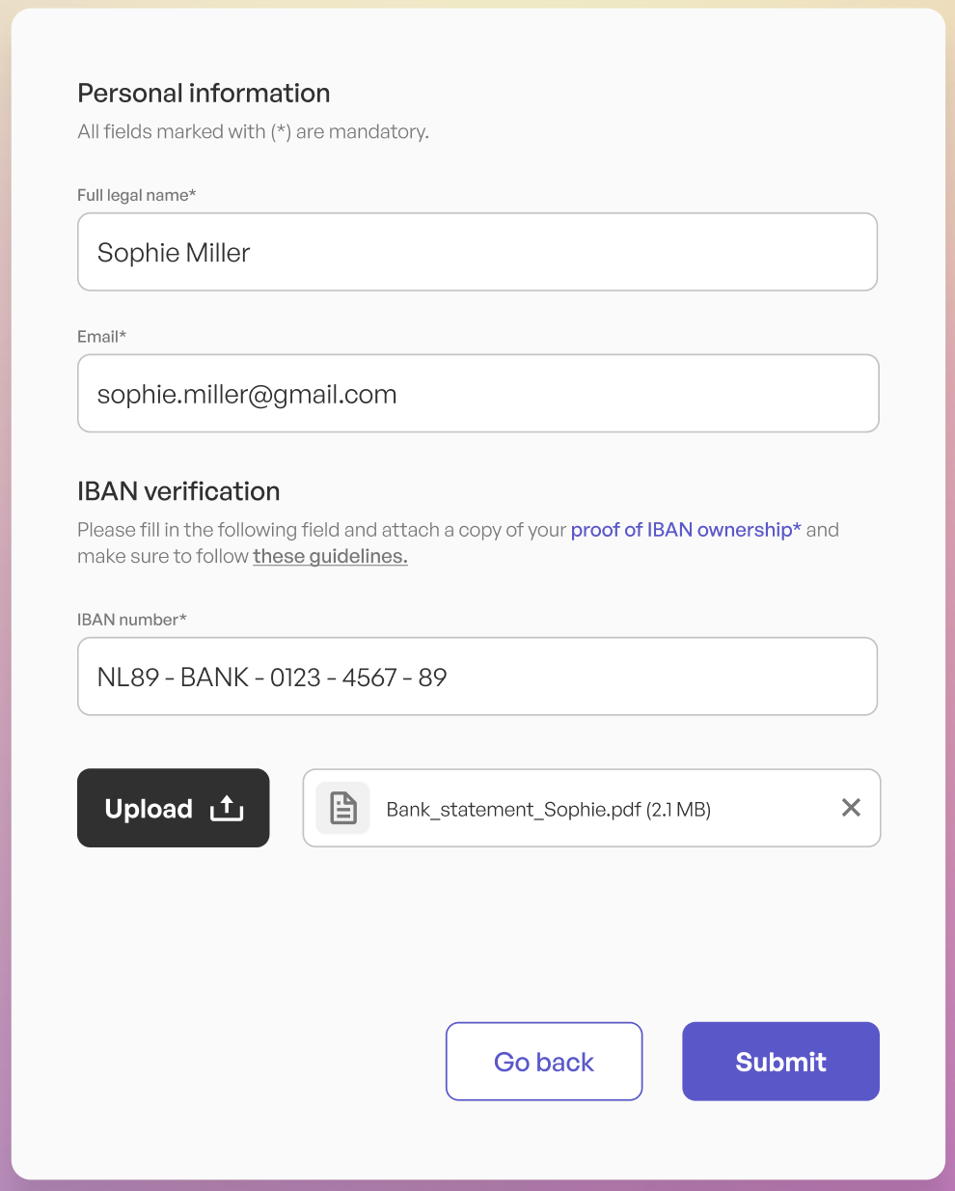Click into the Email input field
The height and width of the screenshot is (1191, 955).
(x=477, y=394)
